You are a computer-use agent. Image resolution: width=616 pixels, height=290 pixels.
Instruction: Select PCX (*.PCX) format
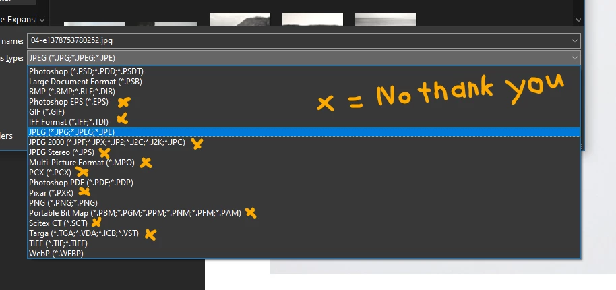(x=304, y=173)
